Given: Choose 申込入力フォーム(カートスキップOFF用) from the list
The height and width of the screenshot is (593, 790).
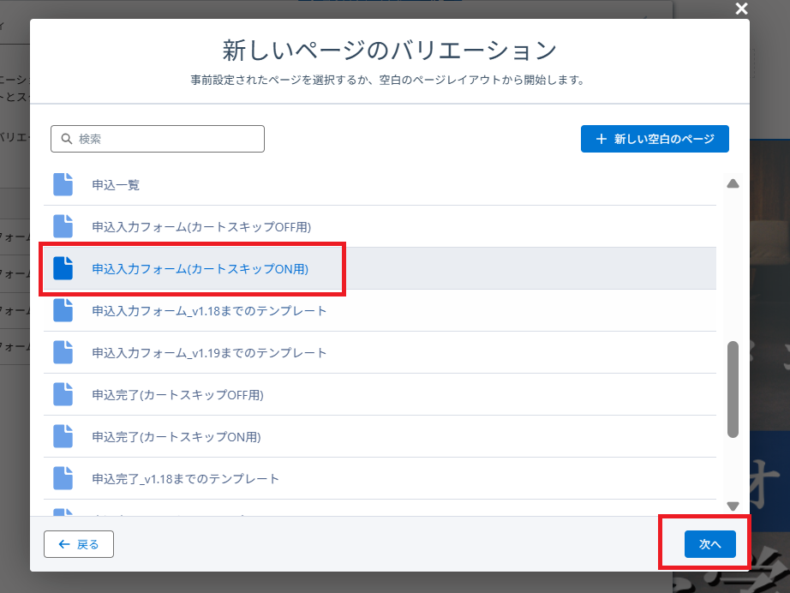Looking at the screenshot, I should click(200, 227).
